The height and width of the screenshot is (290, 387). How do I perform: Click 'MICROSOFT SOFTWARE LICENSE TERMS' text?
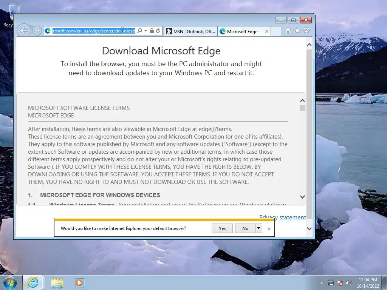pyautogui.click(x=79, y=108)
